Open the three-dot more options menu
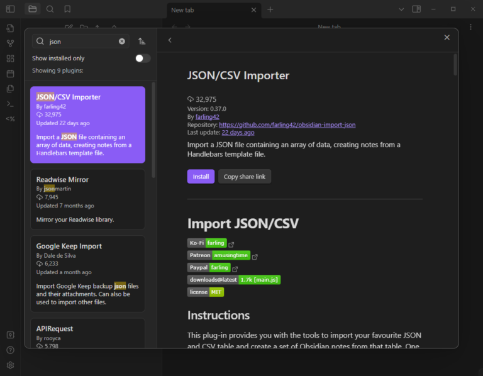Screen dimensions: 483x376 tap(470, 27)
